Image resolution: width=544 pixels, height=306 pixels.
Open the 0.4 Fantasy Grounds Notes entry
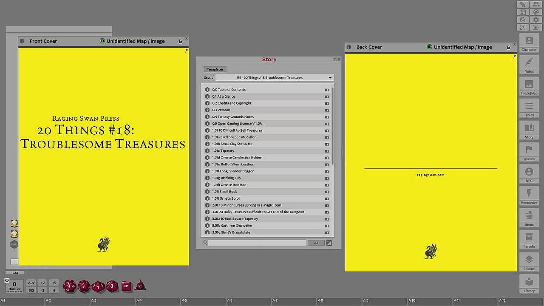(x=267, y=117)
